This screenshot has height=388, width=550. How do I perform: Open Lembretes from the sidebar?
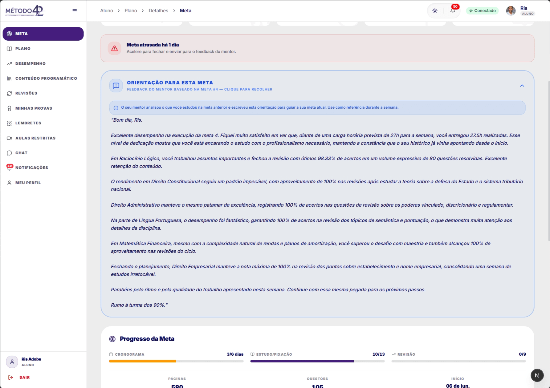tap(43, 123)
